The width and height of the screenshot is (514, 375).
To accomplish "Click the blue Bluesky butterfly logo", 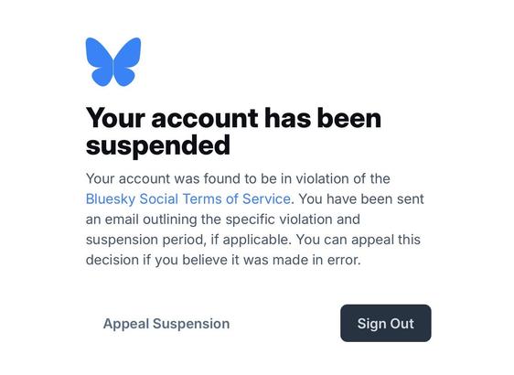I will click(113, 61).
